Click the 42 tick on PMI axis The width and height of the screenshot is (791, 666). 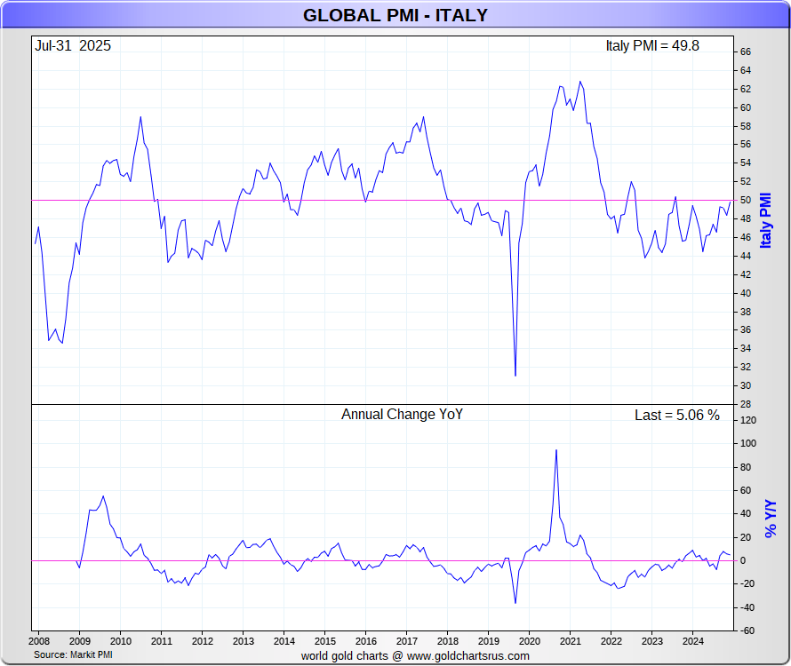(746, 274)
